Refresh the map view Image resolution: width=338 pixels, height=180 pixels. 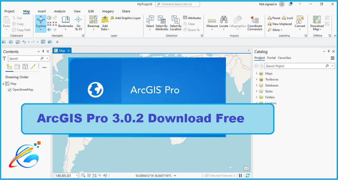(x=247, y=176)
